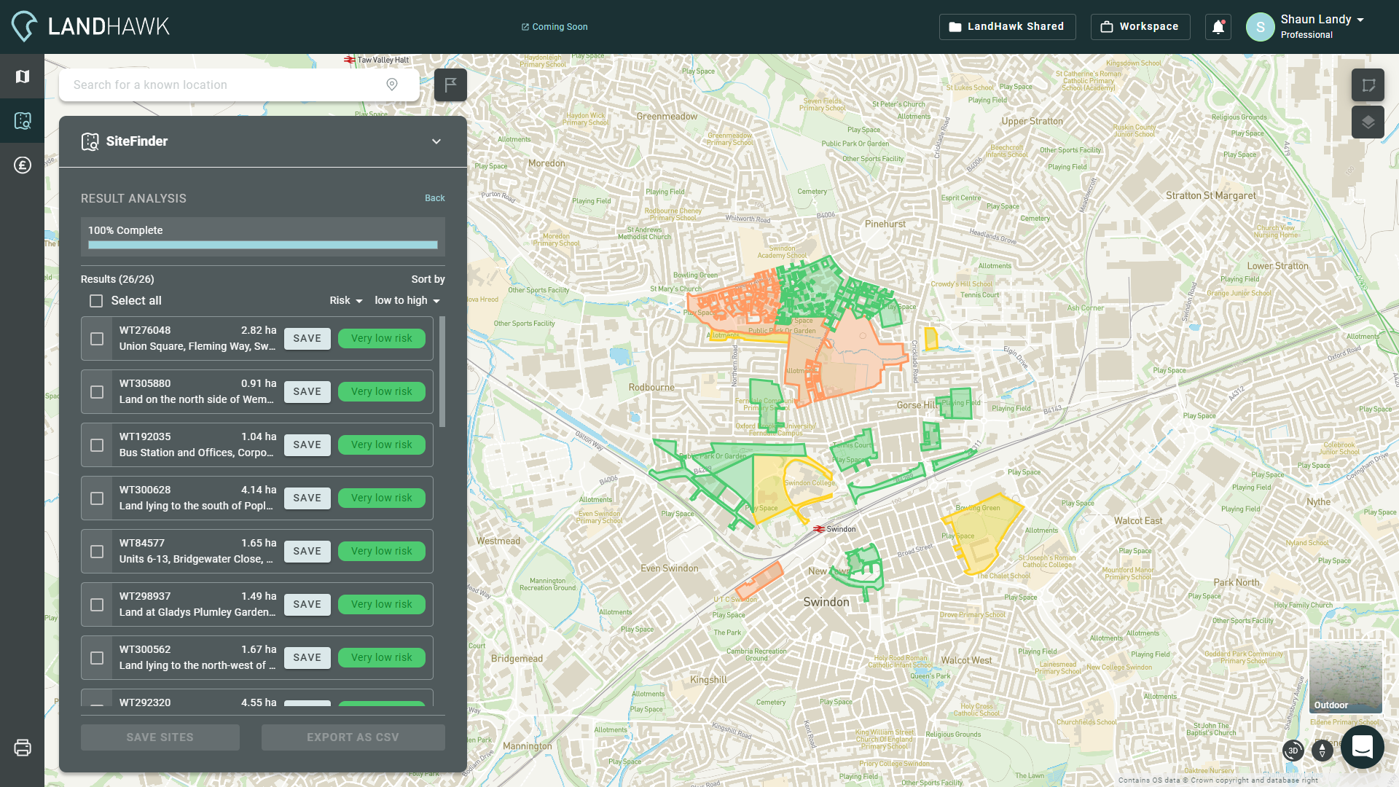Screen dimensions: 1399x787
Task: Open the low to high order dropdown
Action: (407, 300)
